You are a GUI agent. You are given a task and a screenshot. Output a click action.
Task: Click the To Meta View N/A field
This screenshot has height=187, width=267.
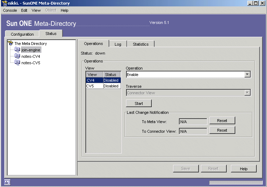193,122
